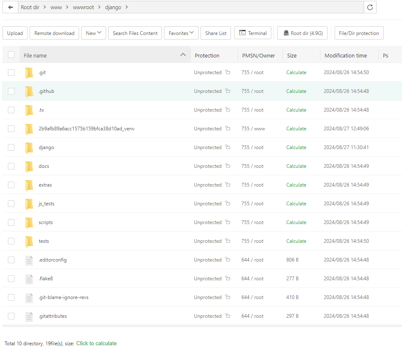The width and height of the screenshot is (402, 349).
Task: Click the lock icon in .flake8 row
Action: coord(228,278)
